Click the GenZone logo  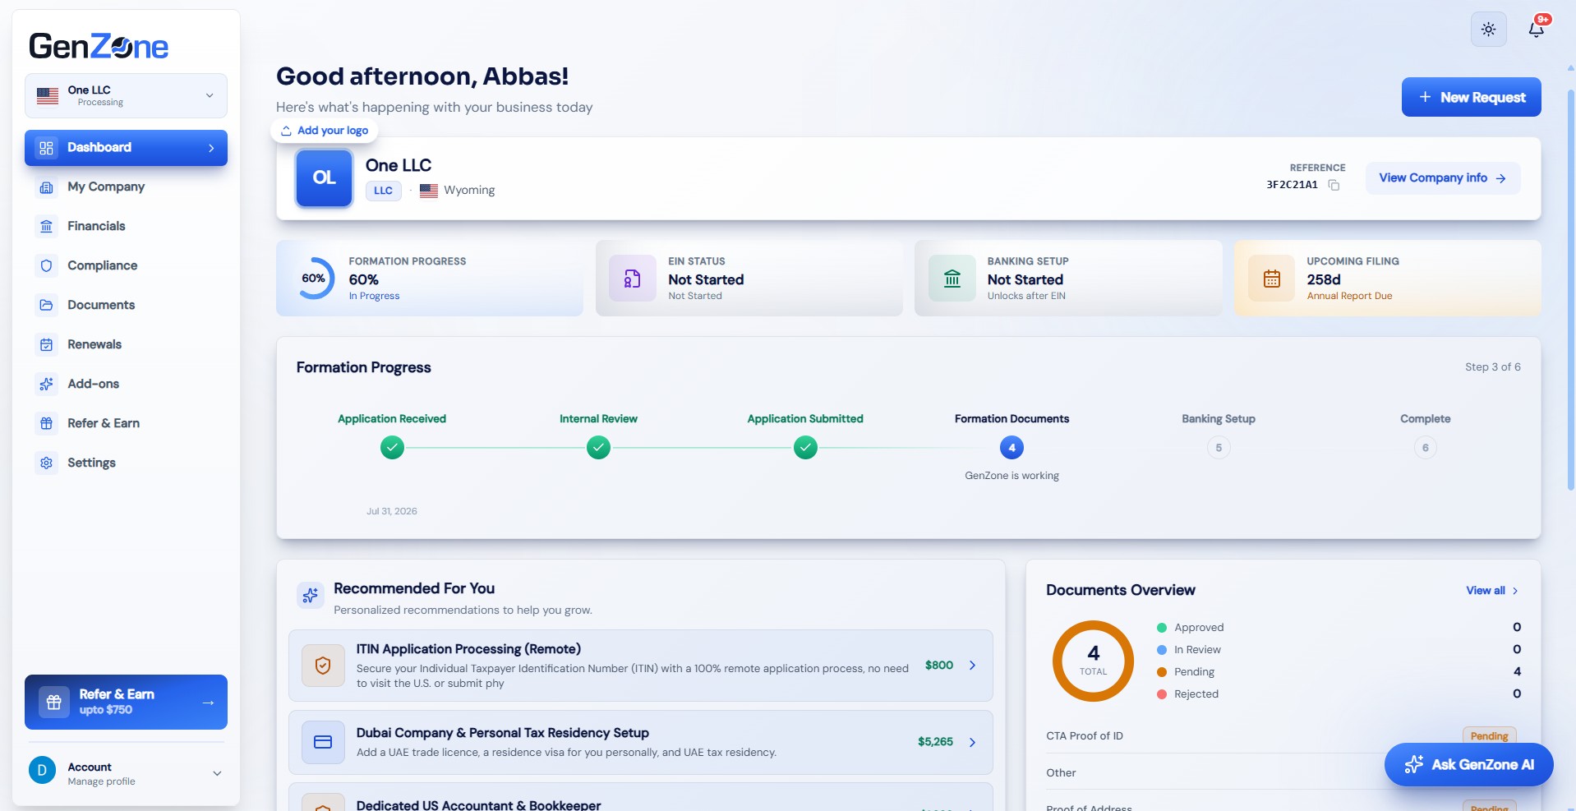[99, 46]
